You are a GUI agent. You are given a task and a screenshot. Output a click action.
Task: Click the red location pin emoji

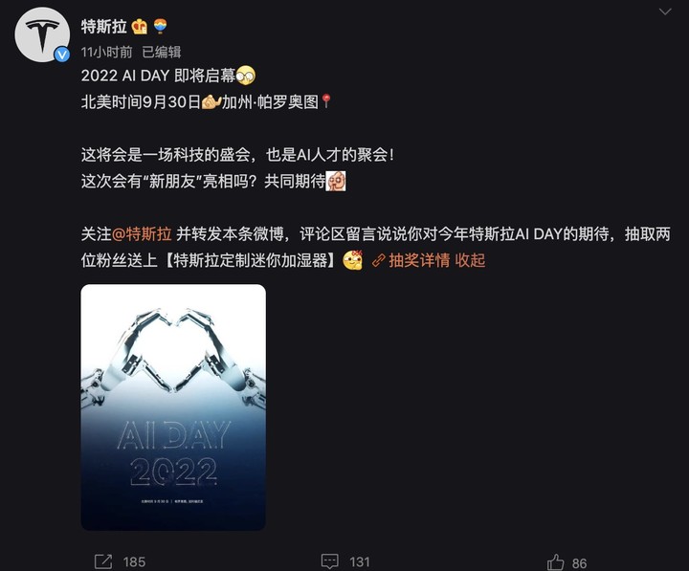click(x=325, y=101)
